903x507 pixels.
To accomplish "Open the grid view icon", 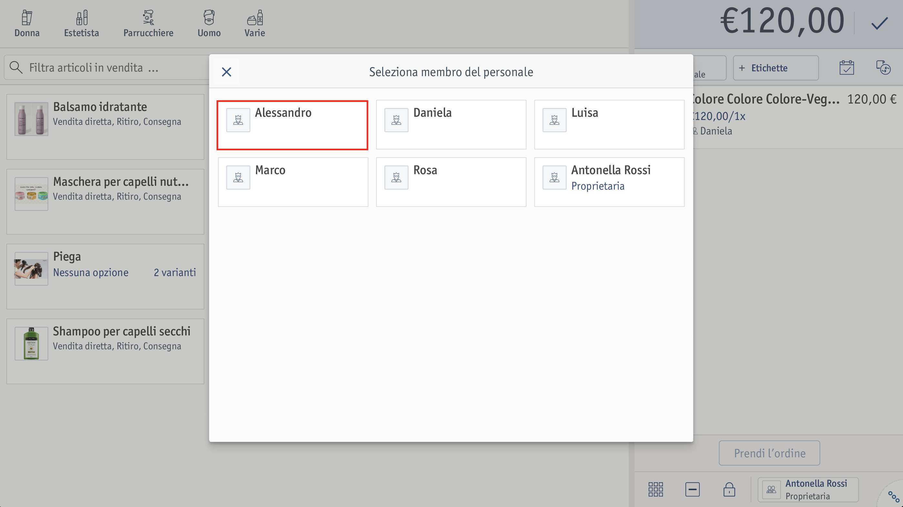I will coord(655,490).
